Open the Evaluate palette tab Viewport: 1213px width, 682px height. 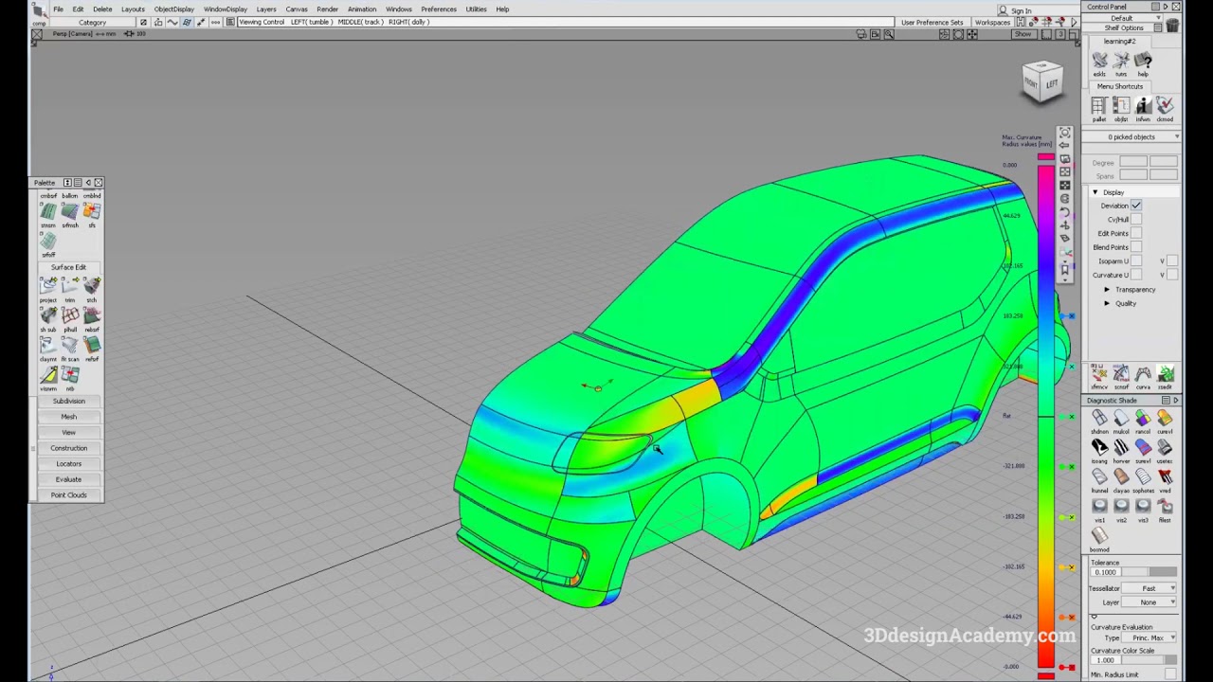tap(68, 479)
